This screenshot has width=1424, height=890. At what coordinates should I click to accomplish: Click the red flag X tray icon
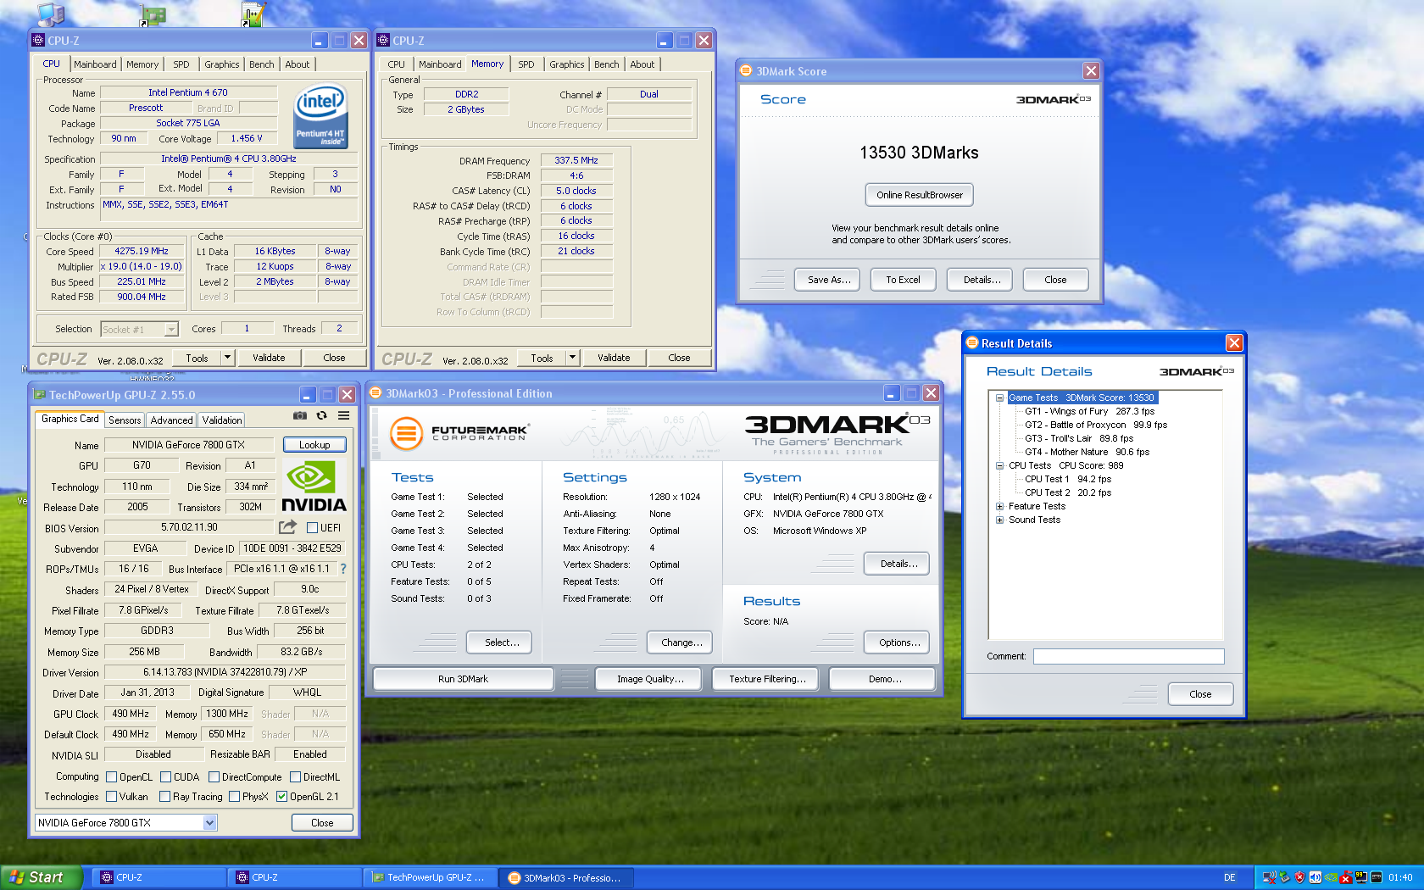point(1345,877)
